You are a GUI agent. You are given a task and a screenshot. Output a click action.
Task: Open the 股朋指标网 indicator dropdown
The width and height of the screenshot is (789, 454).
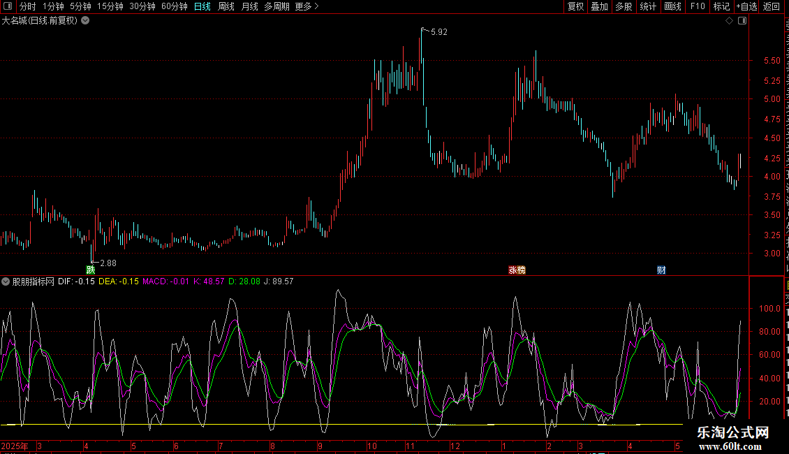click(6, 282)
